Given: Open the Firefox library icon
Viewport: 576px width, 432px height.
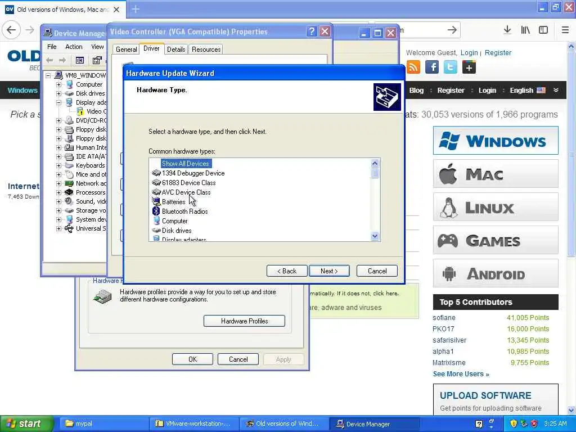Looking at the screenshot, I should (x=525, y=30).
